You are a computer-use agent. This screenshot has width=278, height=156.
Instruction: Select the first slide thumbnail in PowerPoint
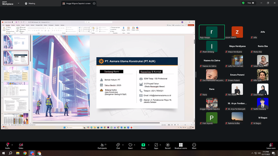coord(16,42)
